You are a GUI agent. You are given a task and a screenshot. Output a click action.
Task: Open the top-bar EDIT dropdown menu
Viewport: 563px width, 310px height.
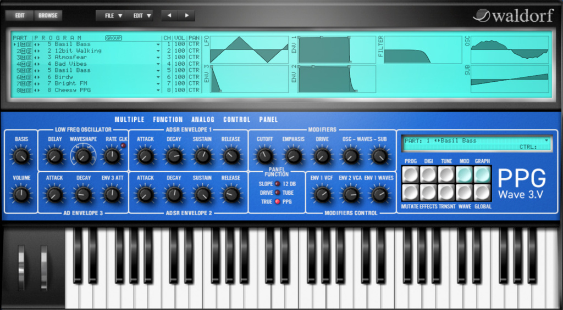(x=141, y=15)
